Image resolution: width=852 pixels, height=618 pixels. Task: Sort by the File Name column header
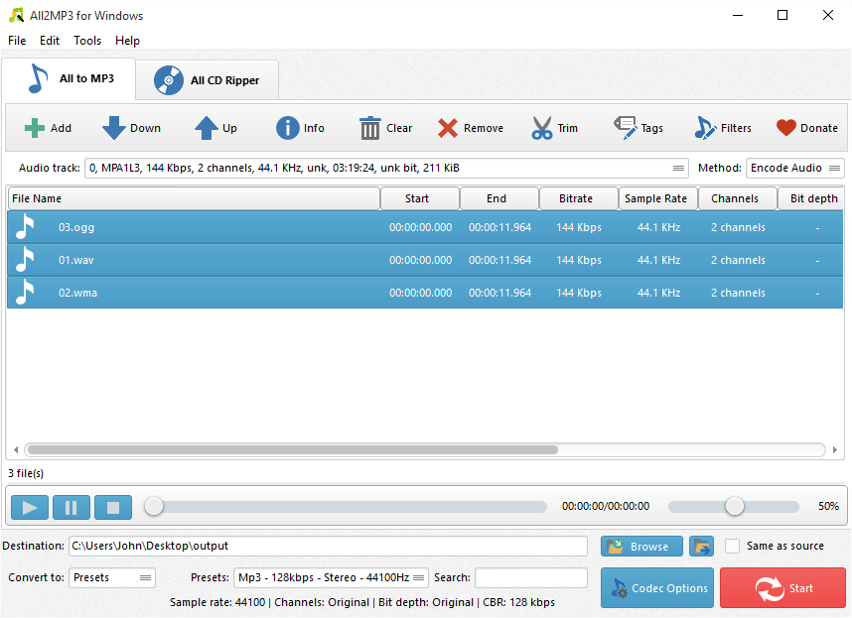(194, 198)
